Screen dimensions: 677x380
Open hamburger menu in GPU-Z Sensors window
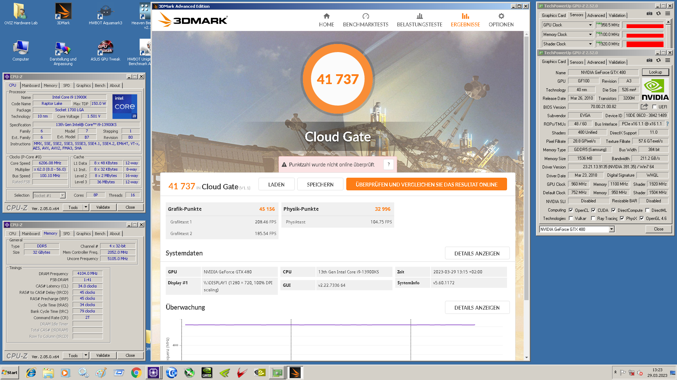(667, 14)
